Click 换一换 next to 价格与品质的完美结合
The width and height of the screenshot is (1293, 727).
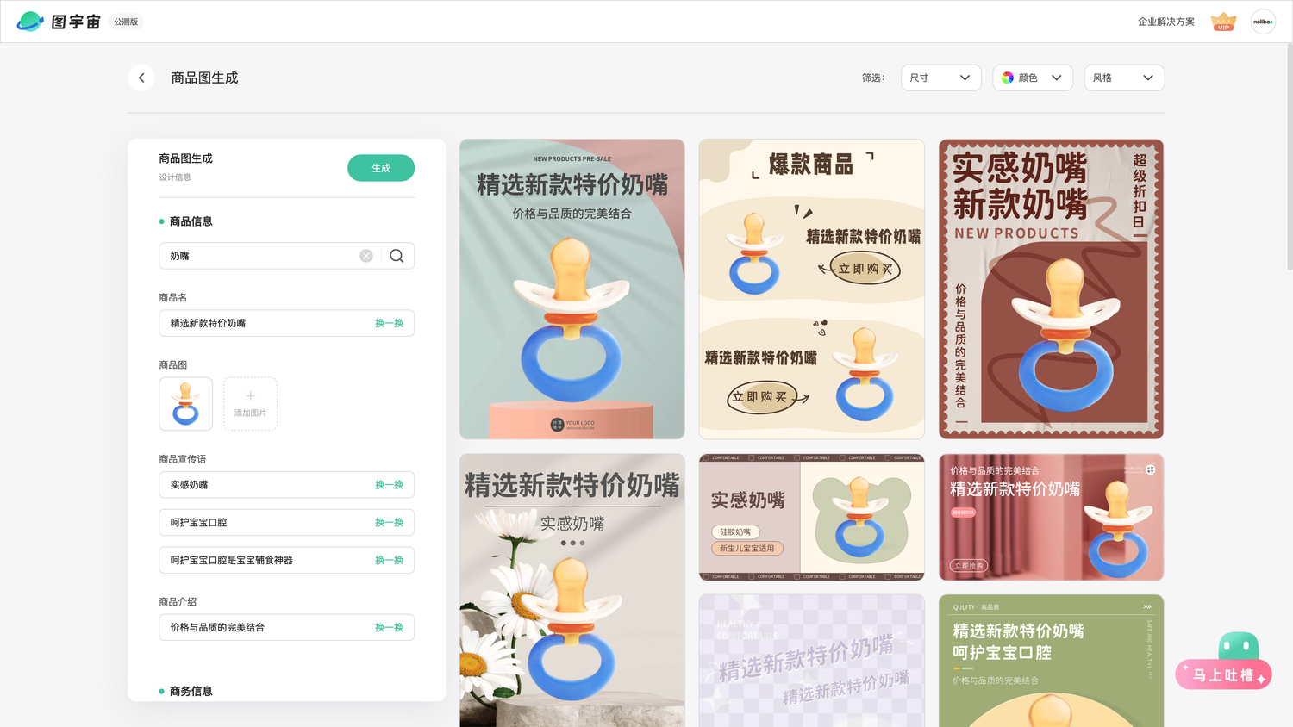[x=389, y=628]
